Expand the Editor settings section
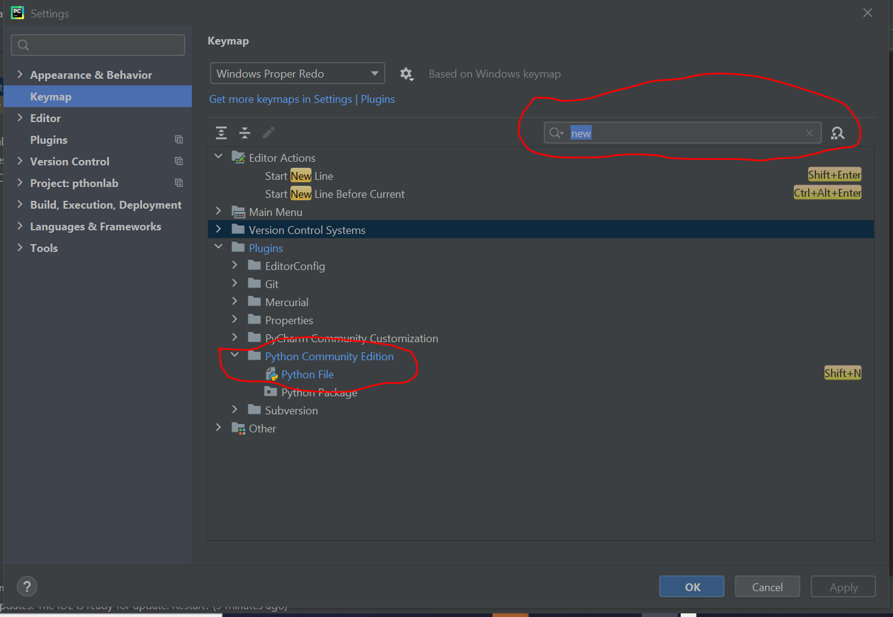The image size is (893, 617). (x=20, y=118)
